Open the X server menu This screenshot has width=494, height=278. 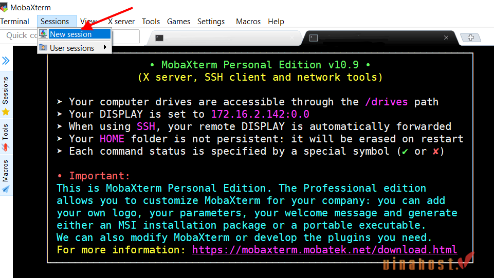[121, 22]
